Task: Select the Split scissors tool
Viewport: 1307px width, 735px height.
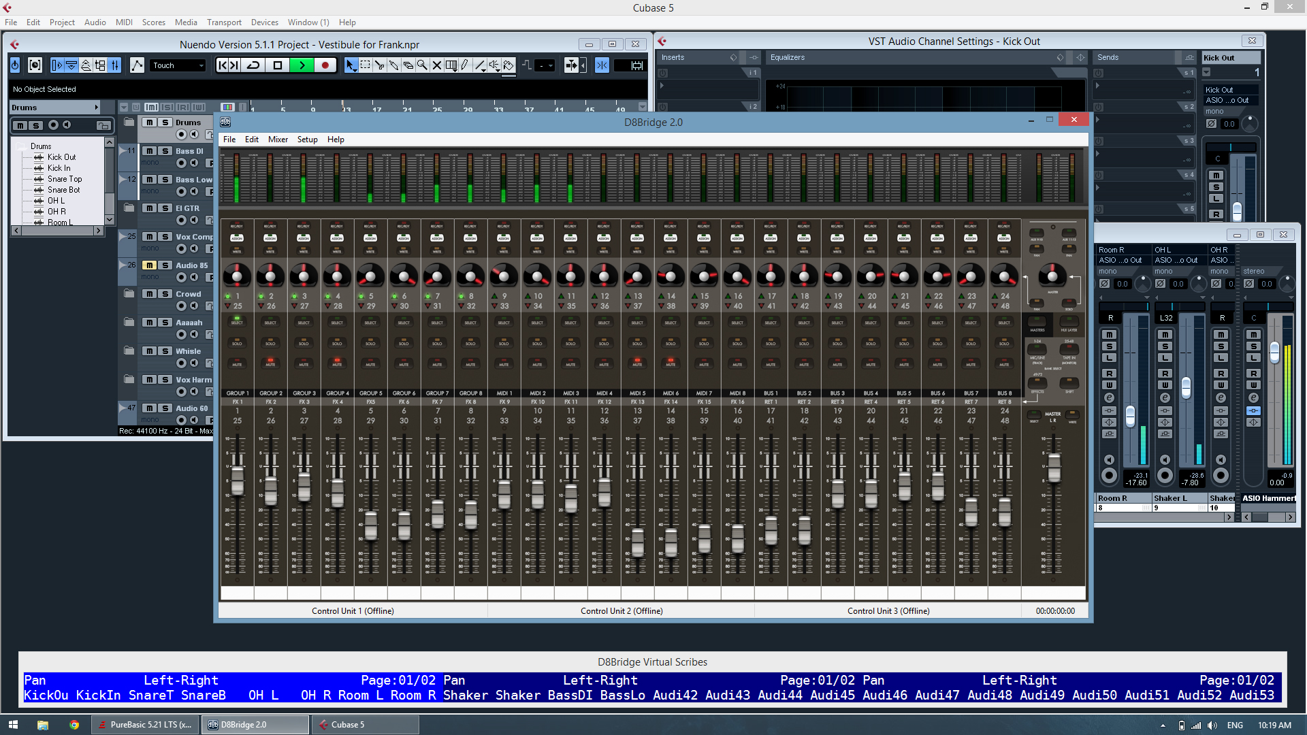Action: pyautogui.click(x=379, y=65)
